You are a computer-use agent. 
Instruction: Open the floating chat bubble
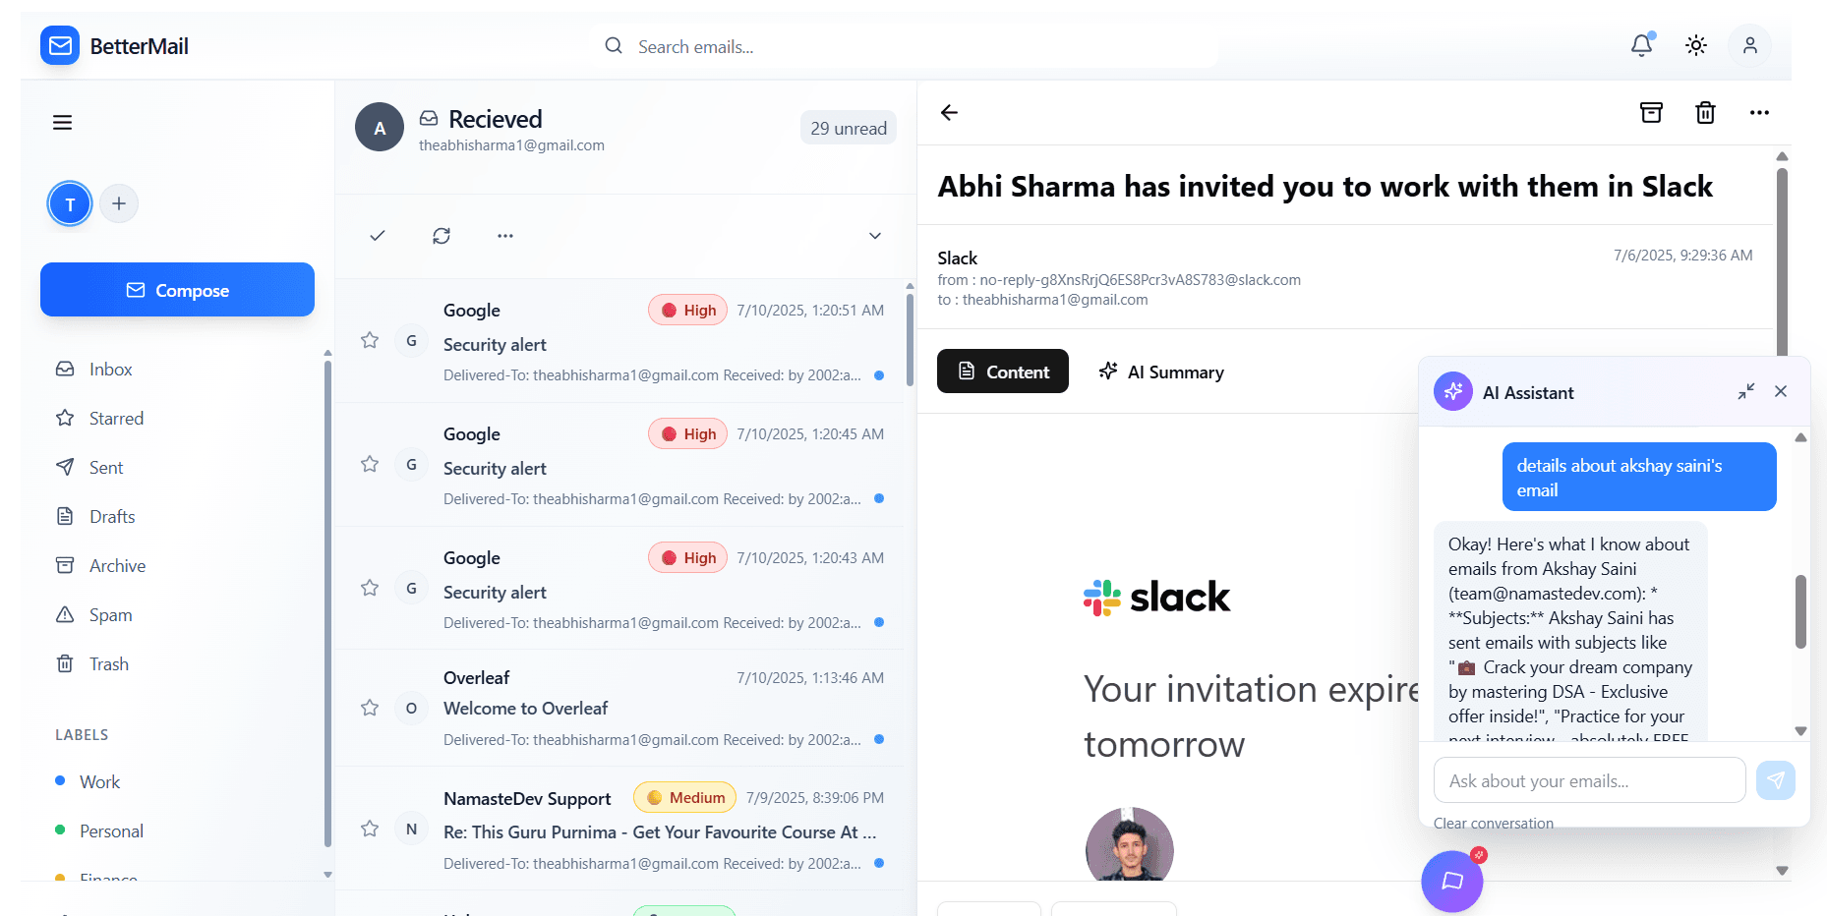pos(1452,881)
